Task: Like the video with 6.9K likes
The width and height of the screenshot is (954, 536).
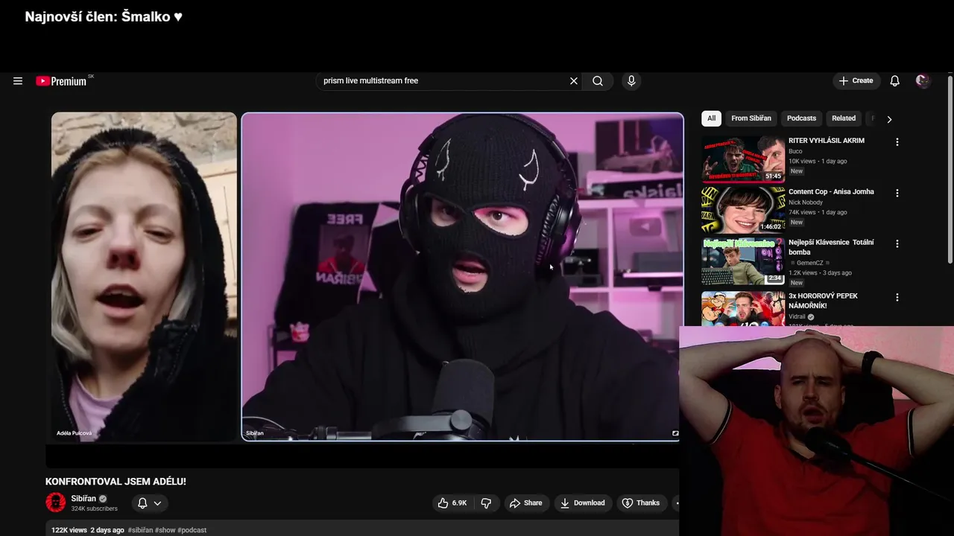Action: (452, 503)
